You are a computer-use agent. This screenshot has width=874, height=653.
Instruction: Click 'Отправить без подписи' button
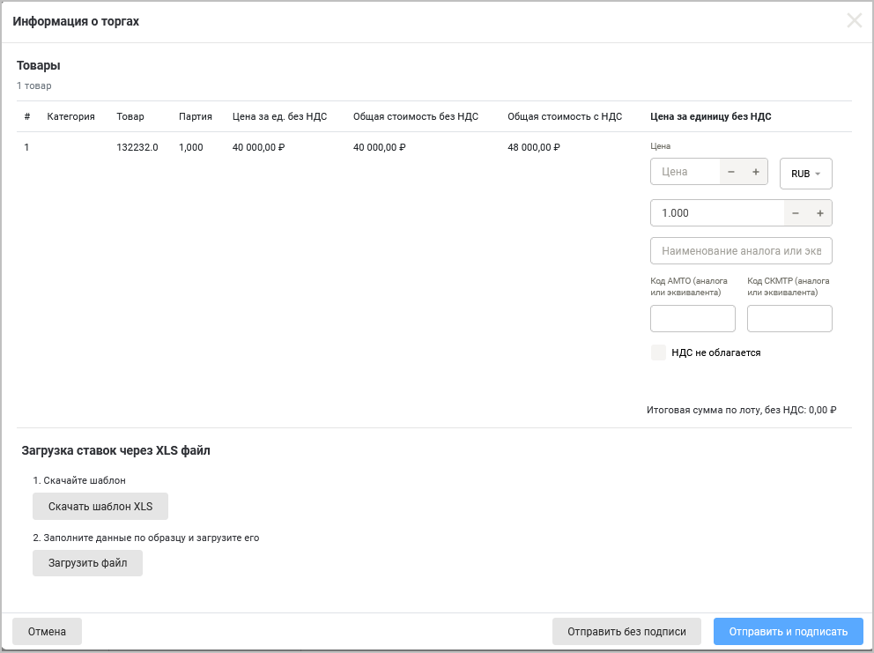[x=626, y=631]
